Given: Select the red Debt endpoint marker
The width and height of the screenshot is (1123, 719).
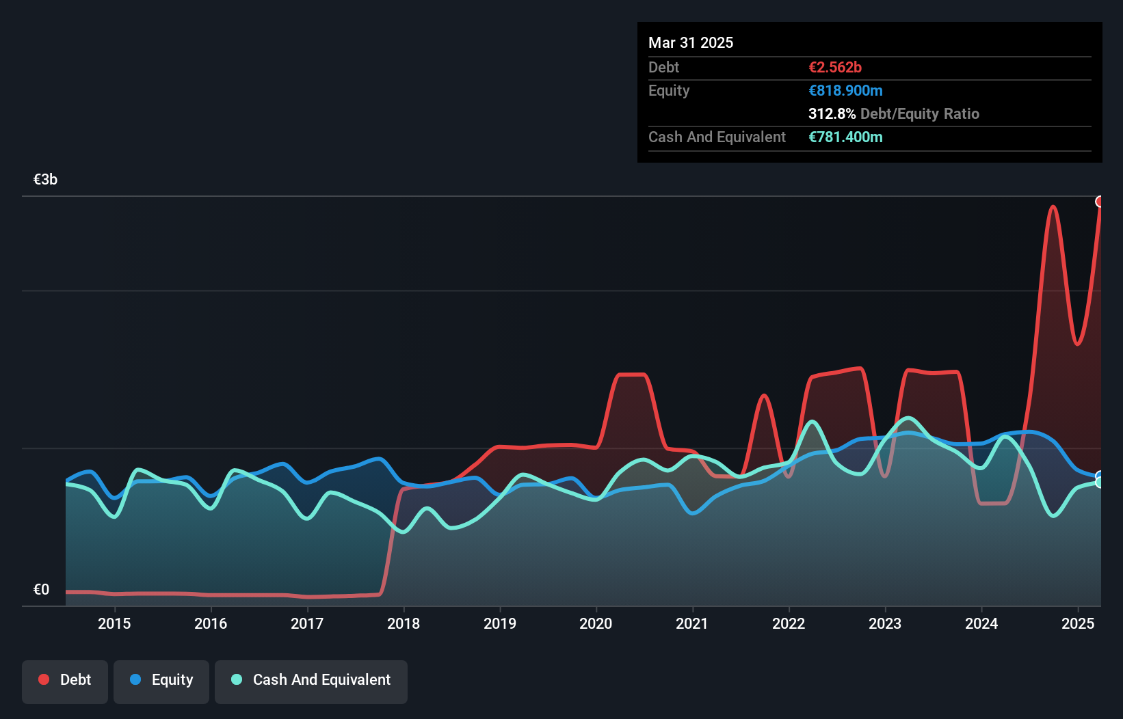Looking at the screenshot, I should point(1100,202).
